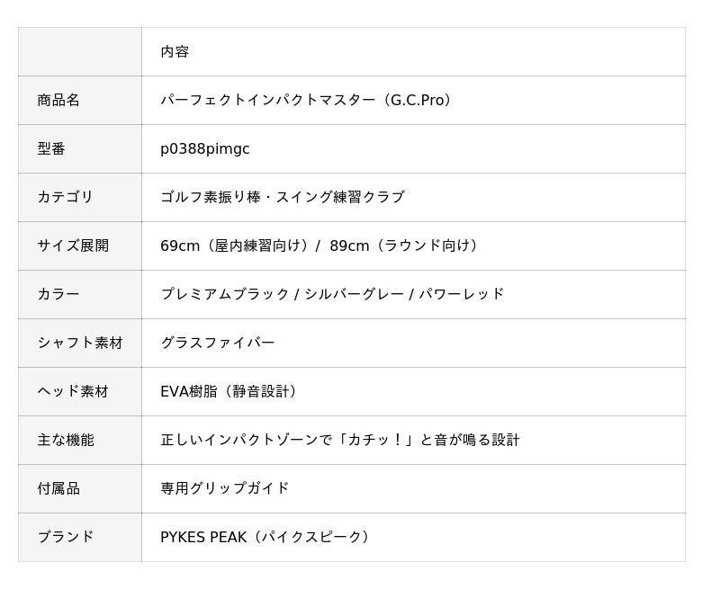Select the 型番 label cell
The height and width of the screenshot is (589, 720).
click(x=80, y=148)
